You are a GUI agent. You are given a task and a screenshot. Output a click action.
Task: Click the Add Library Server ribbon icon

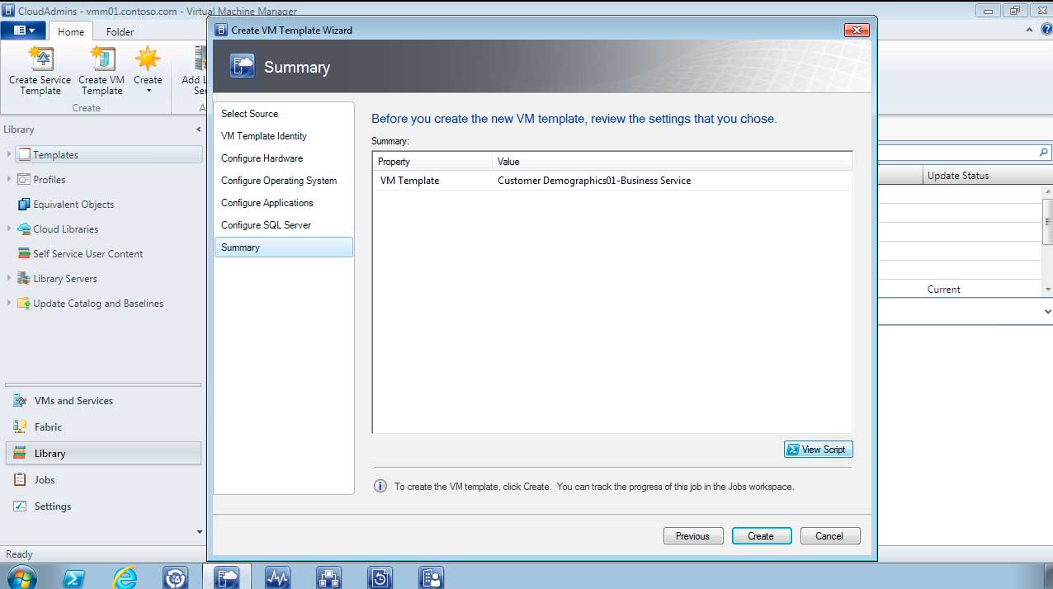201,59
